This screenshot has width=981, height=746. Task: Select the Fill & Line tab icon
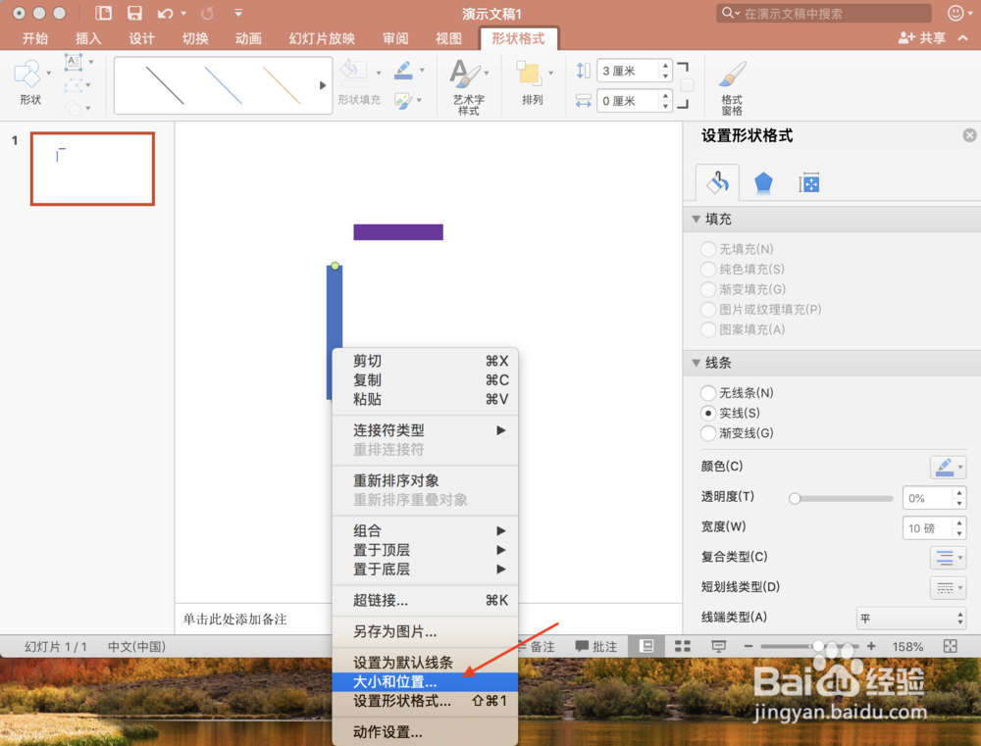click(x=717, y=182)
